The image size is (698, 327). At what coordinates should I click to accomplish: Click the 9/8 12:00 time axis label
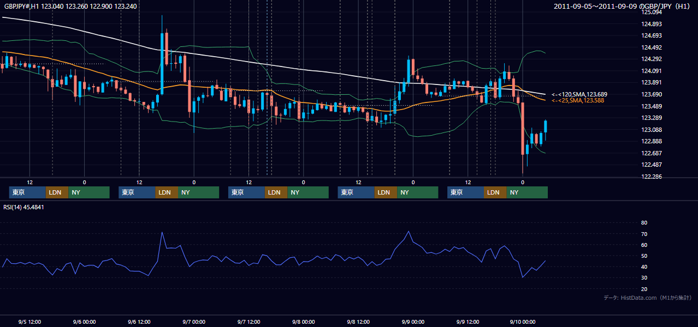coord(358,322)
